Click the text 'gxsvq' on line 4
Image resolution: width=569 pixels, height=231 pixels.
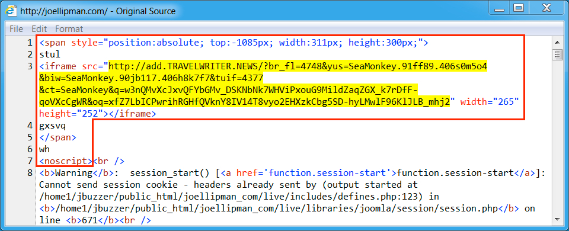(x=53, y=126)
